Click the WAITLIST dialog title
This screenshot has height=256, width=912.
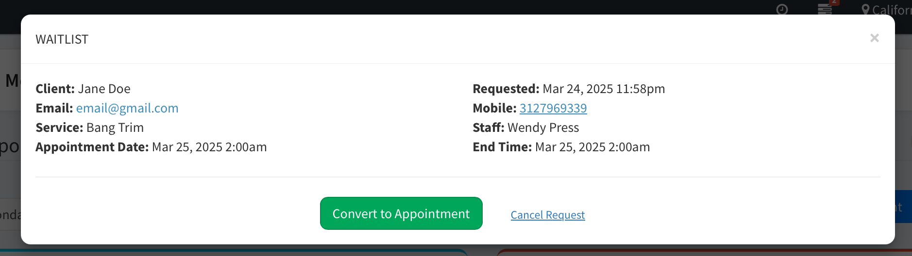[x=62, y=39]
